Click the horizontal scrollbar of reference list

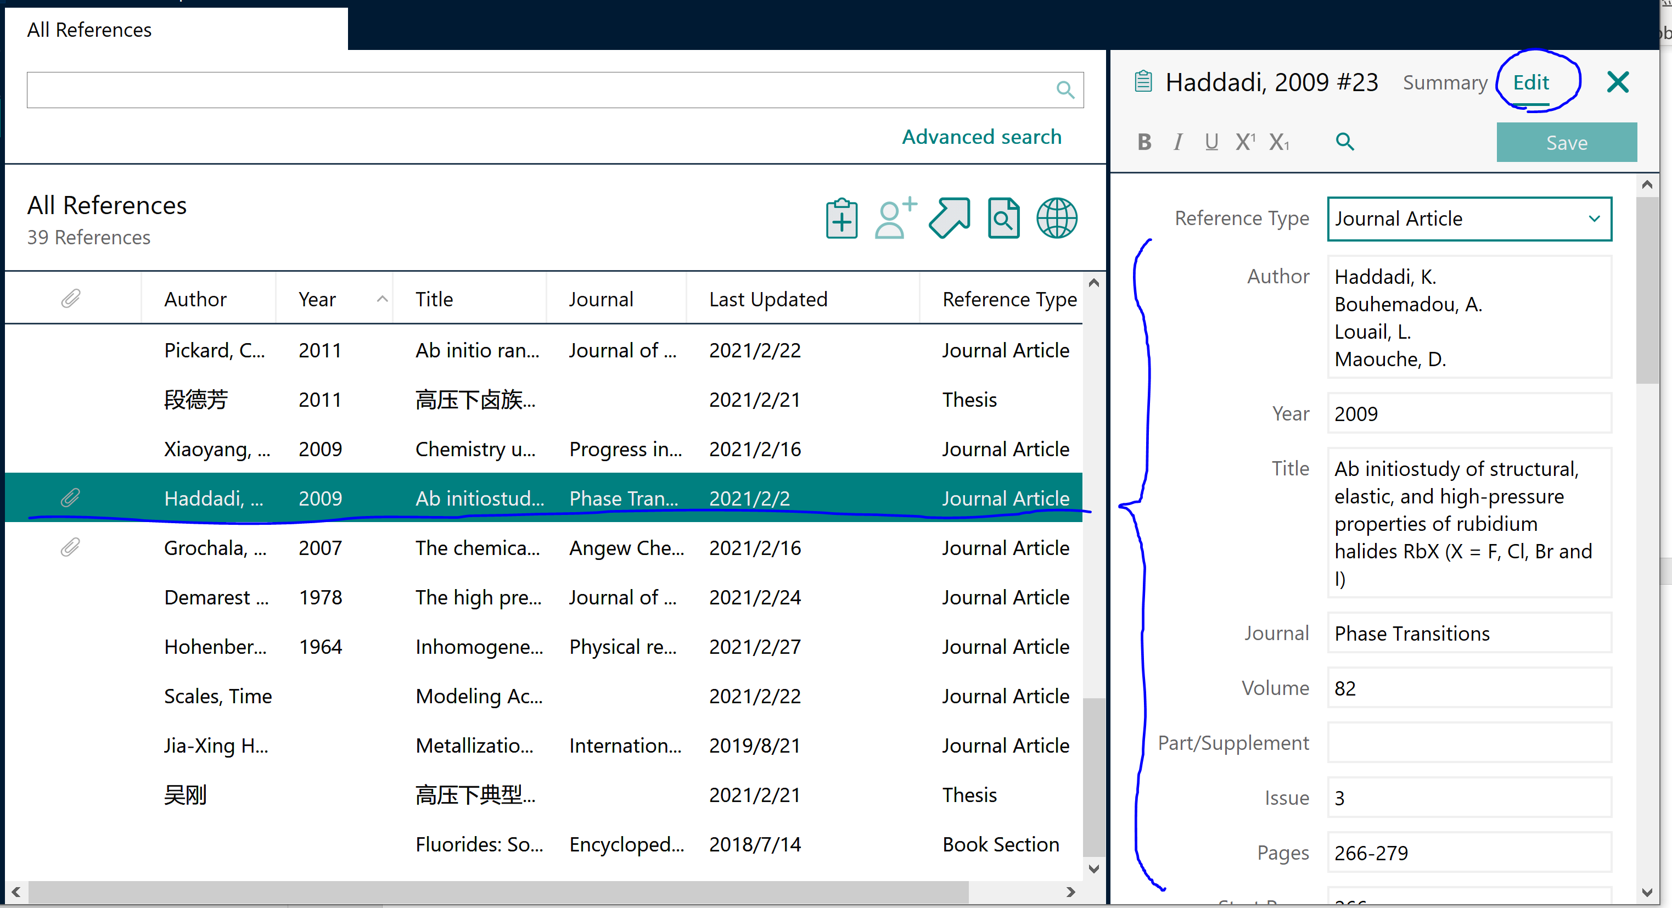coord(500,892)
